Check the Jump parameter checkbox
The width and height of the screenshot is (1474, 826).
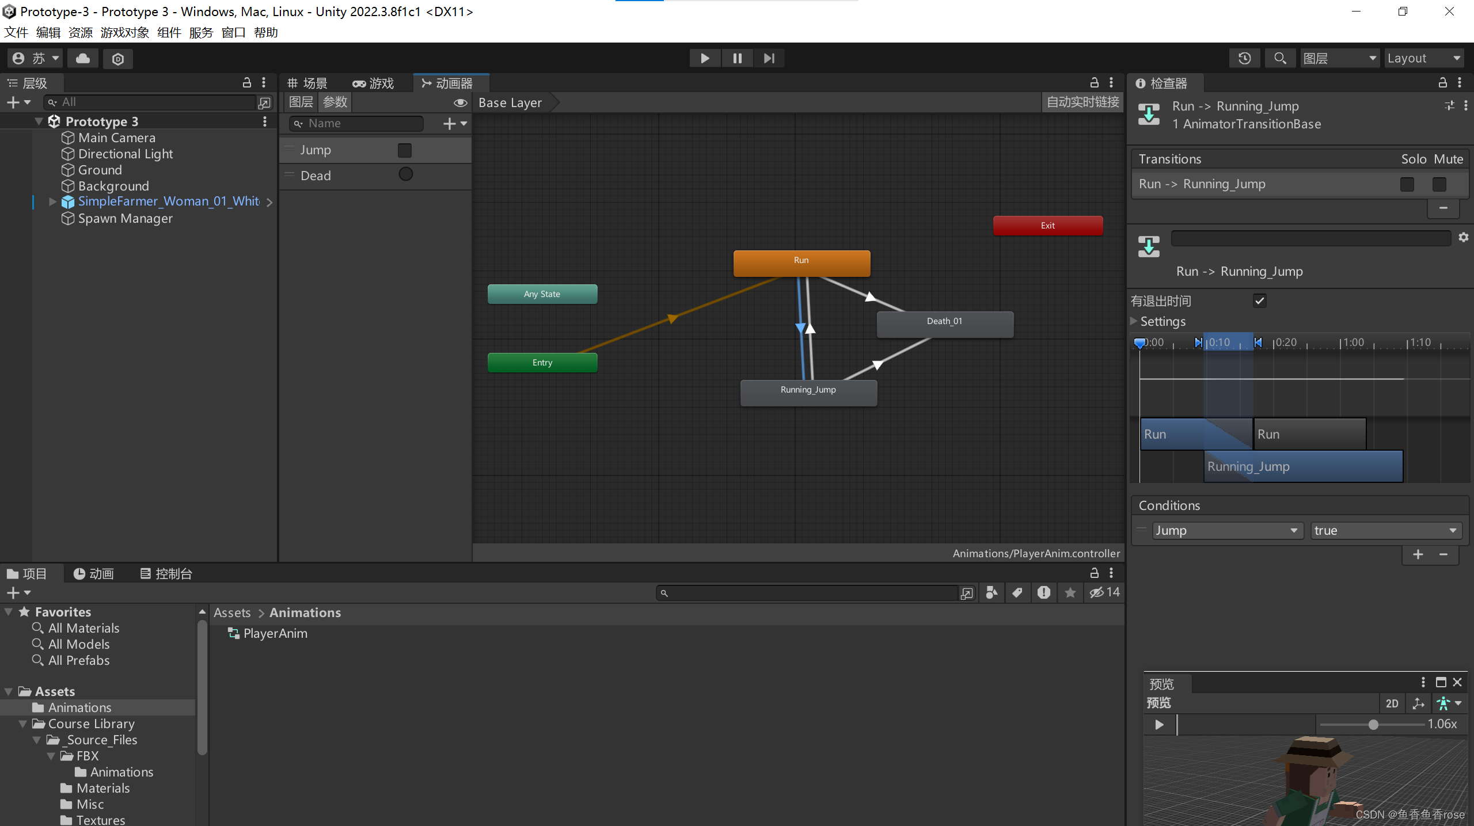(x=405, y=150)
